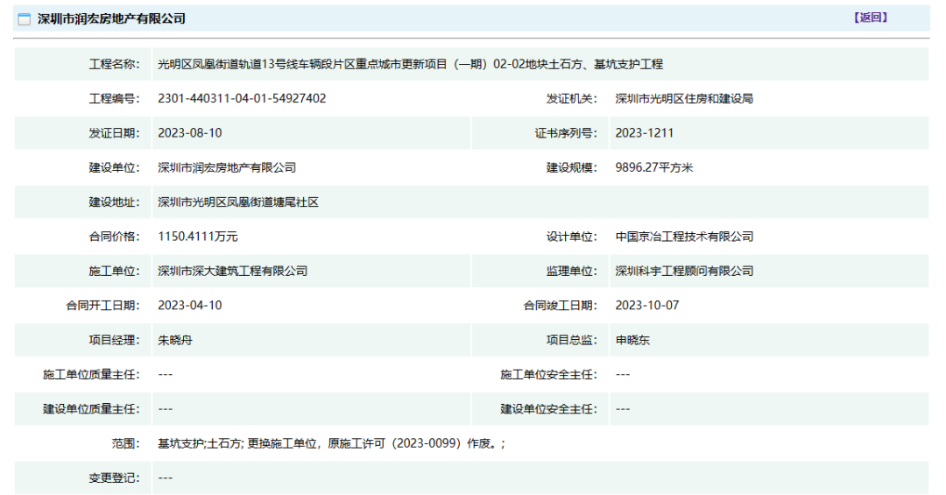Click the 建设单位安全主任 label
This screenshot has height=495, width=946.
(x=549, y=408)
